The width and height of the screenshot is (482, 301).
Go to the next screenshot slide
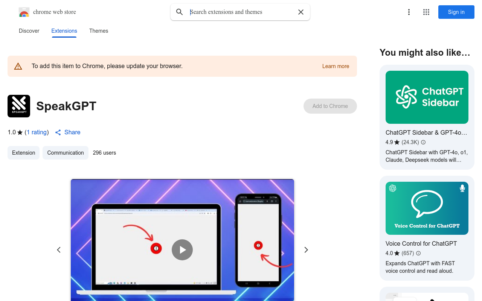tap(306, 250)
